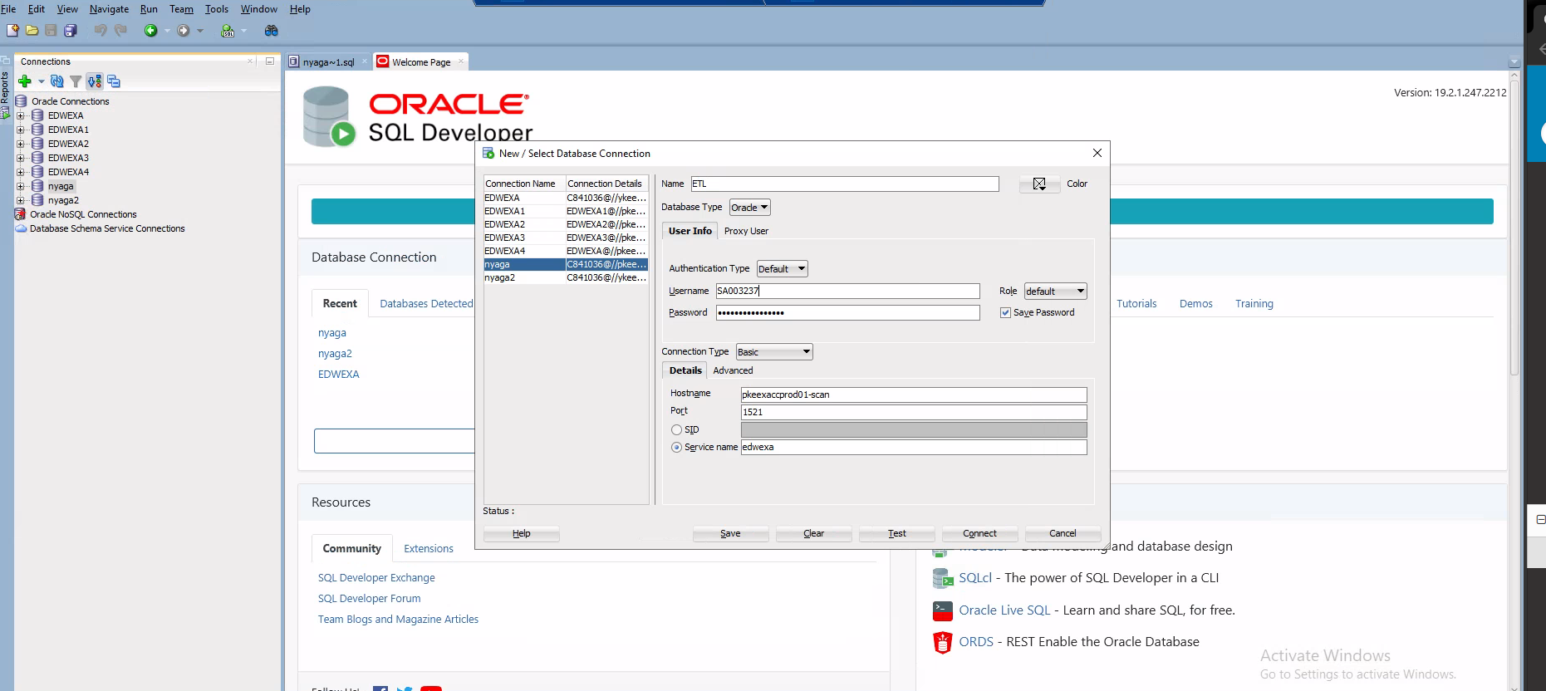Click into the Port field

(x=914, y=413)
